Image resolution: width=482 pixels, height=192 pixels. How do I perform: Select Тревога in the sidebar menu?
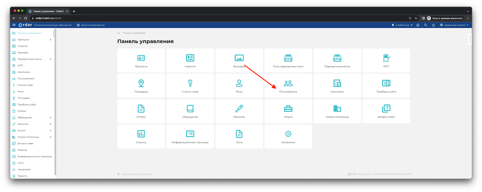(x=22, y=176)
